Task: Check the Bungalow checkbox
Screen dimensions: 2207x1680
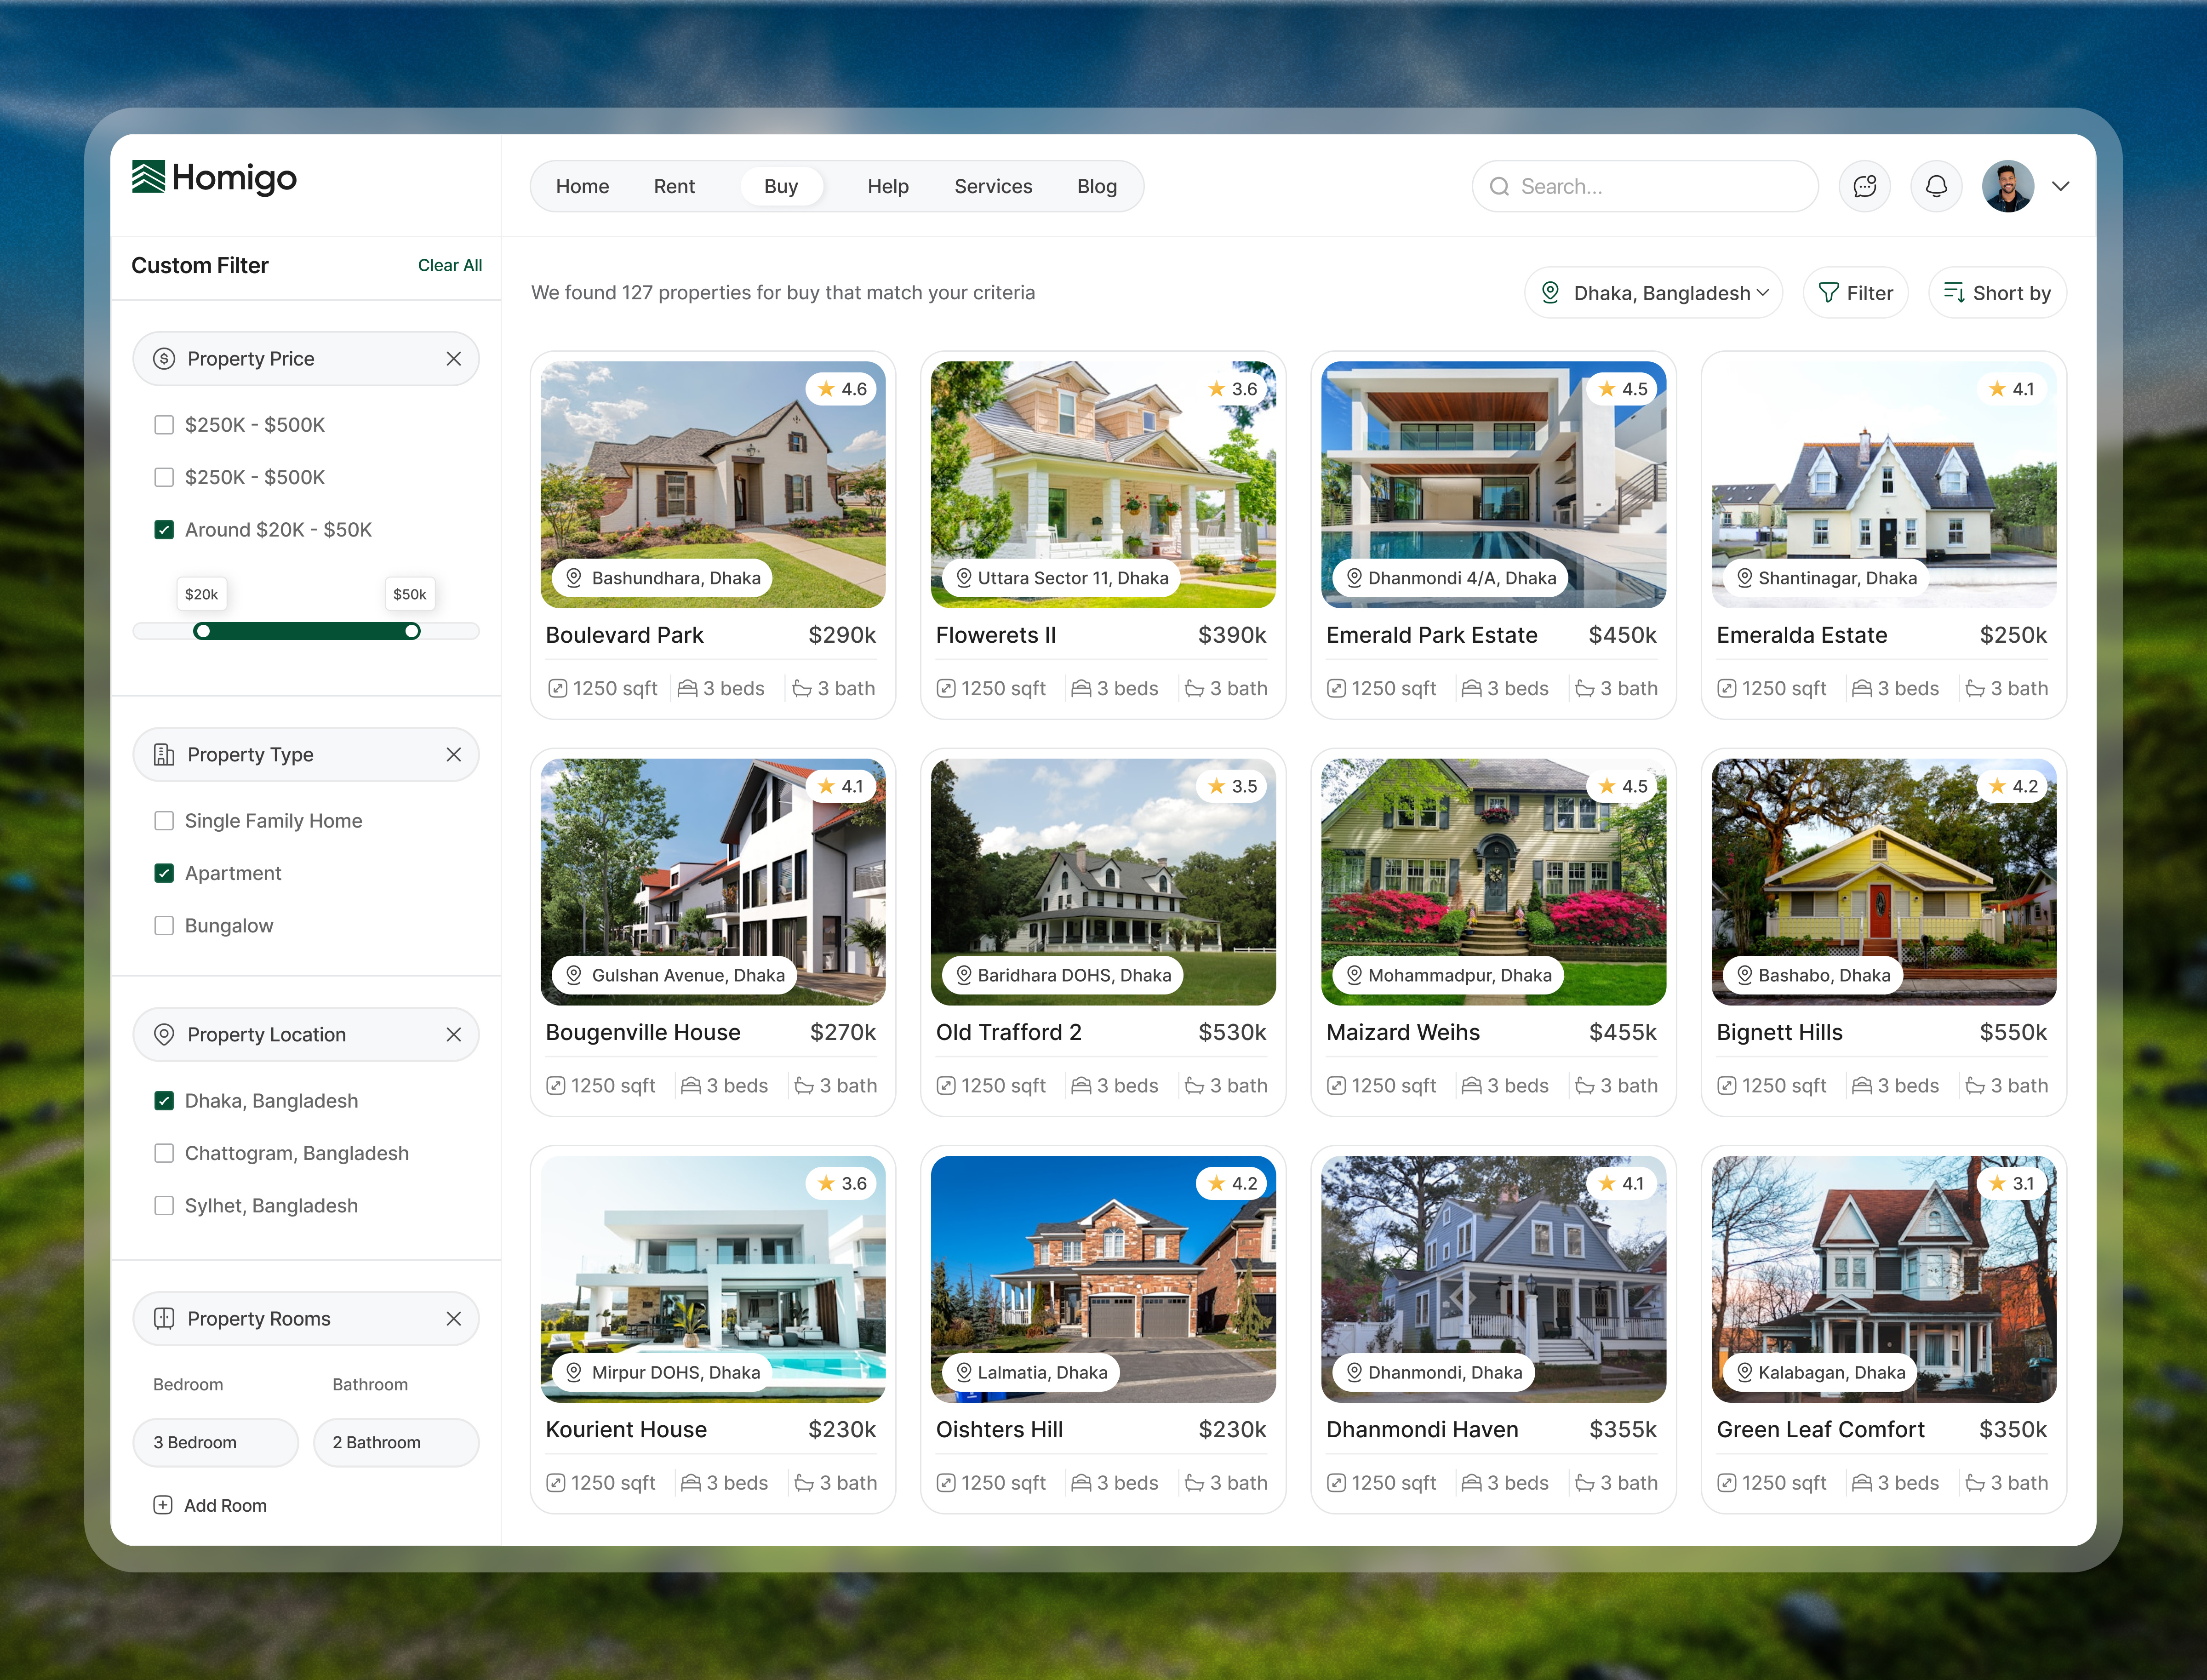Action: (x=164, y=926)
